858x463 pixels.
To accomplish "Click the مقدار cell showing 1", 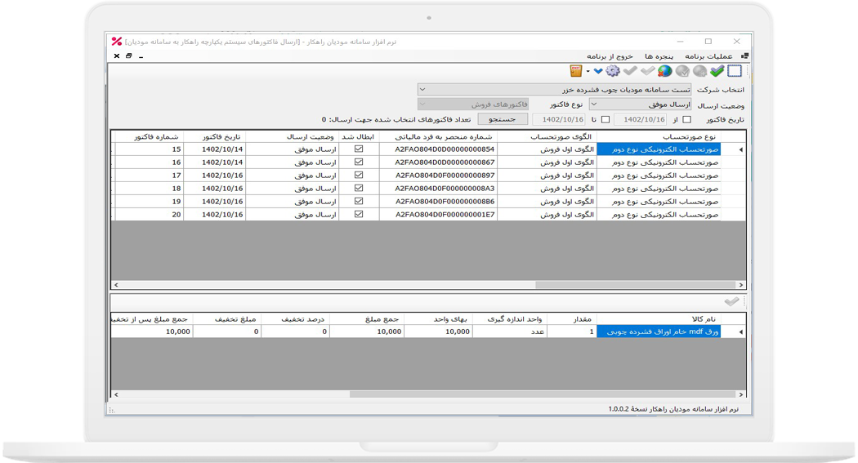I will pyautogui.click(x=572, y=332).
